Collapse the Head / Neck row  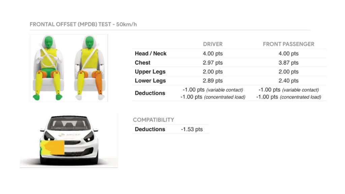(x=151, y=53)
